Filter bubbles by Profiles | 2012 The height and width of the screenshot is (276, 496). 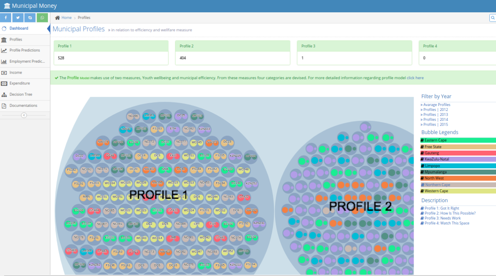[x=435, y=110]
